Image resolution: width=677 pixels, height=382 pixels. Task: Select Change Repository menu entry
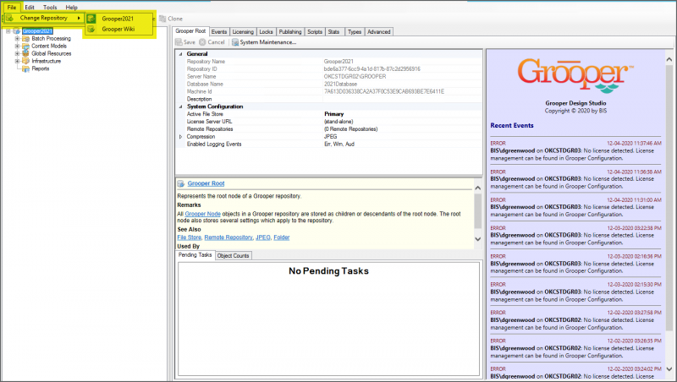pyautogui.click(x=44, y=18)
